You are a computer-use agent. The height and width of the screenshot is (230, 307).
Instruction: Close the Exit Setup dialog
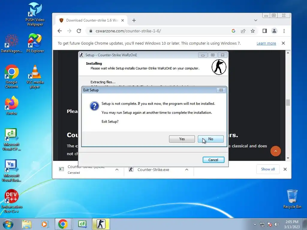point(221,90)
